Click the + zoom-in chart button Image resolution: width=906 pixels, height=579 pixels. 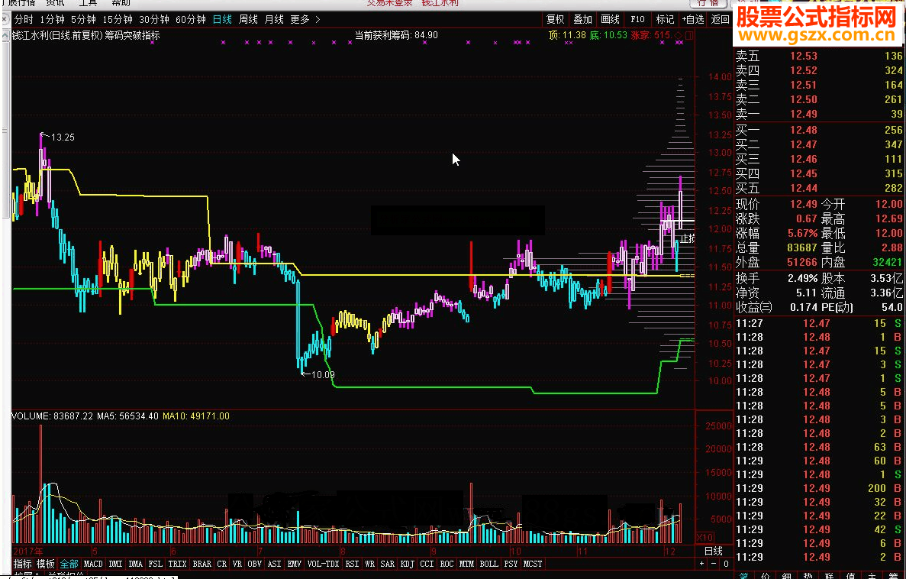pyautogui.click(x=702, y=564)
